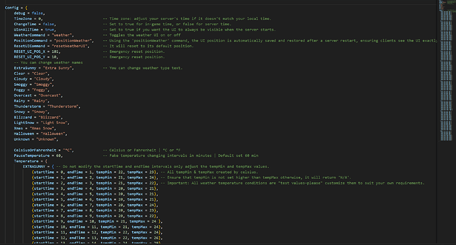The width and height of the screenshot is (456, 245).
Task: Click the "Extra Sunny" string
Action: pyautogui.click(x=57, y=68)
